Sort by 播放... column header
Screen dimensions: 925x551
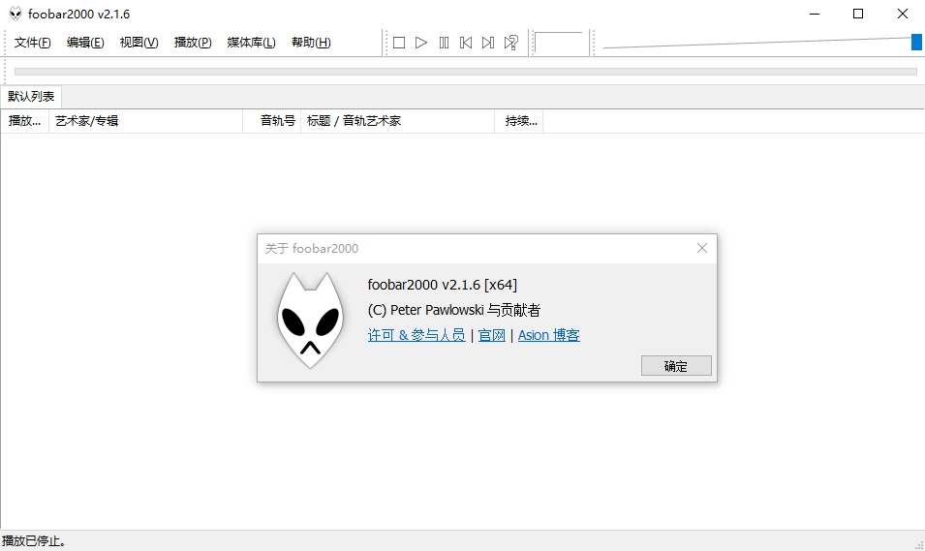(x=25, y=121)
